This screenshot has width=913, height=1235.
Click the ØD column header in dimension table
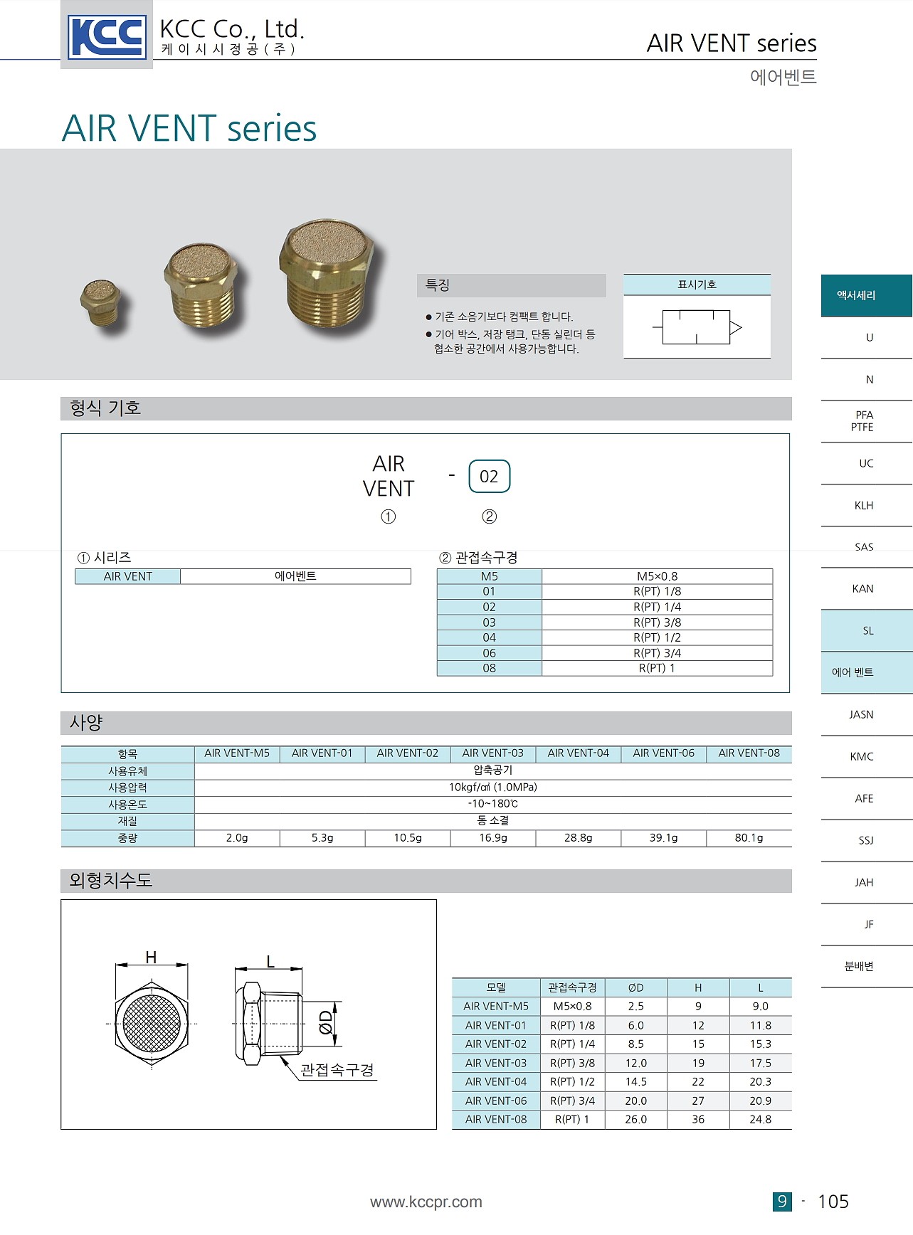pos(636,987)
